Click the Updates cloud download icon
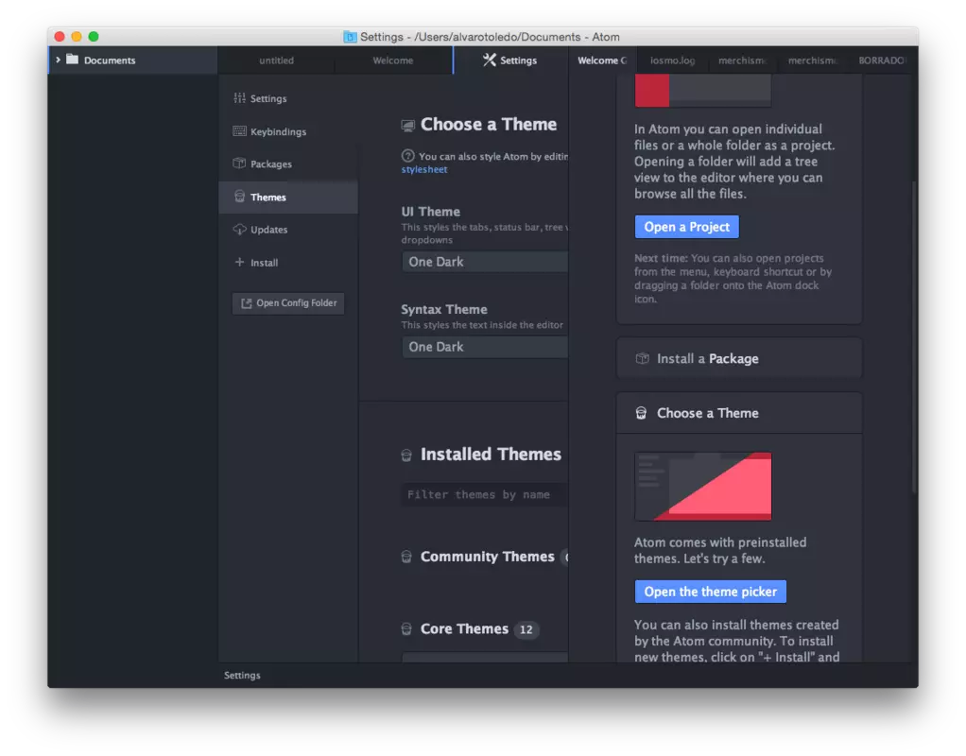This screenshot has width=966, height=756. (239, 230)
